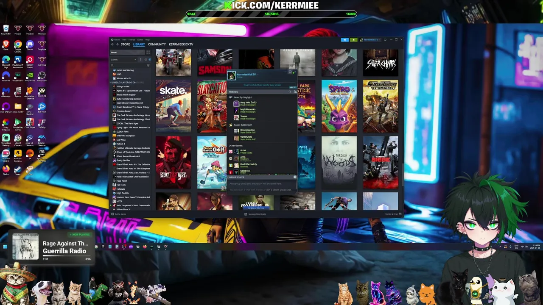Open Steam library filter options icon

click(148, 66)
